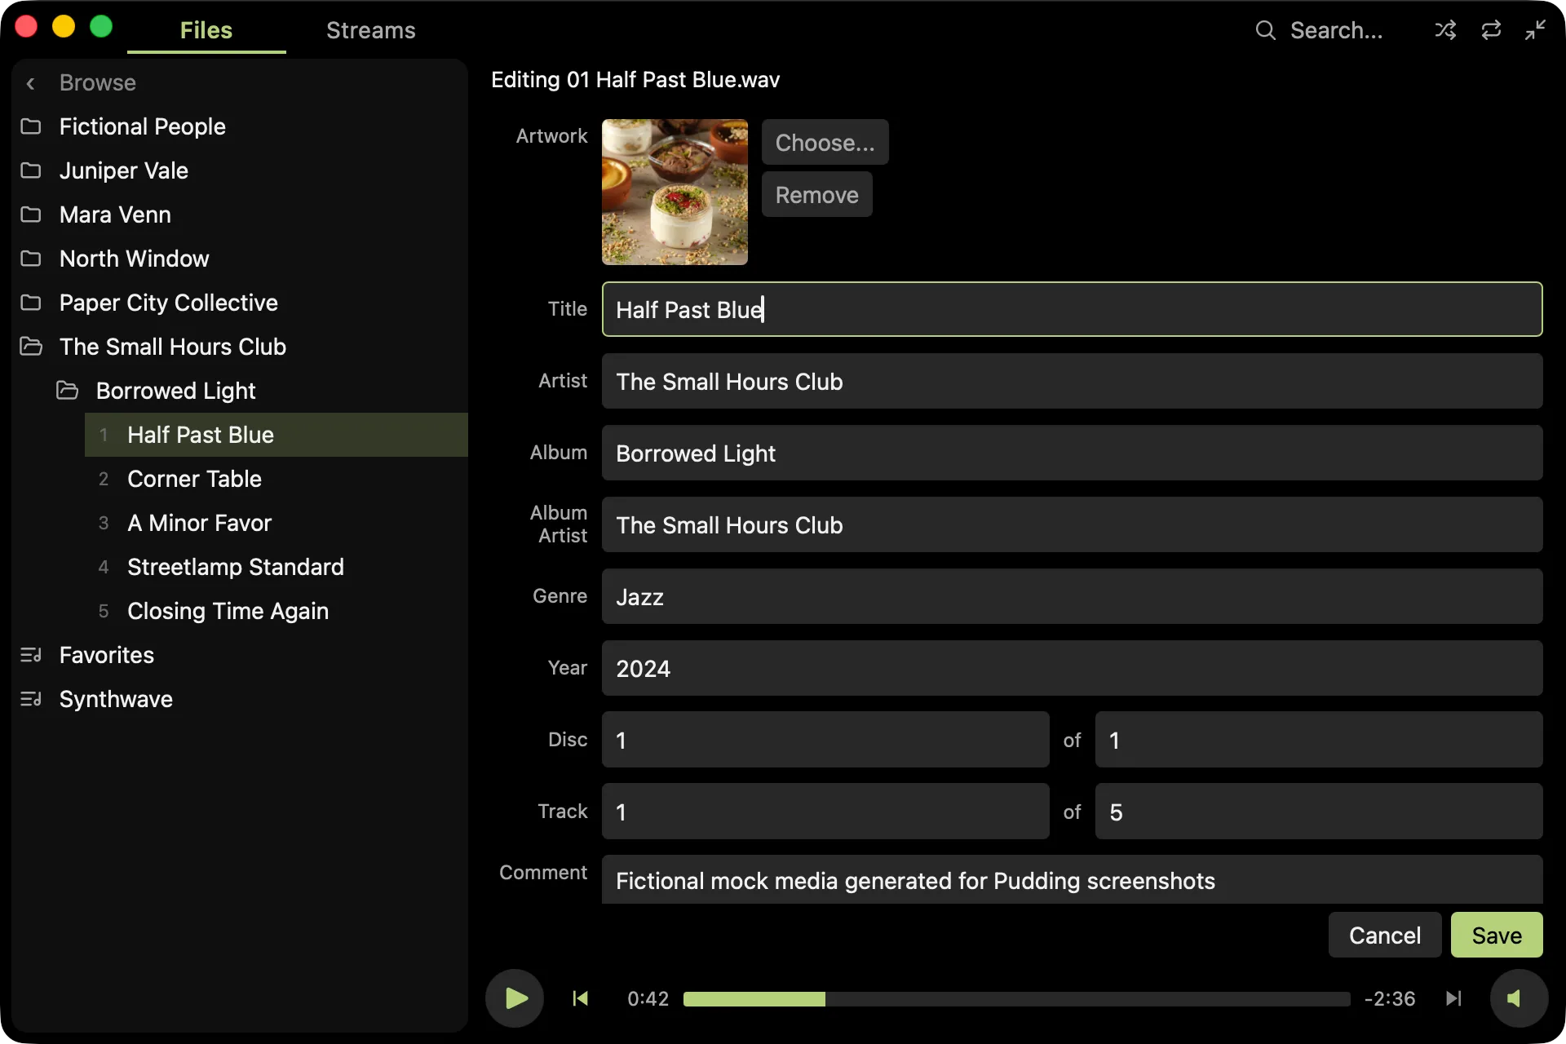Collapse Borrowed Light album folder
Viewport: 1566px width, 1044px height.
[258, 391]
